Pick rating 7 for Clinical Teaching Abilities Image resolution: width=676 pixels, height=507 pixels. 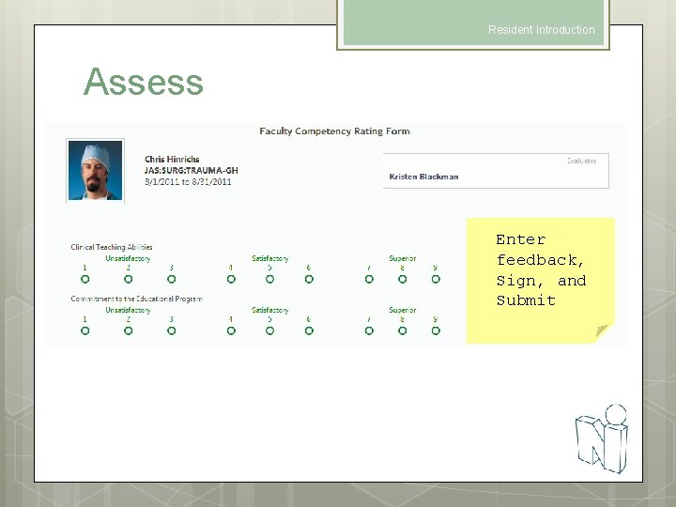pos(369,280)
